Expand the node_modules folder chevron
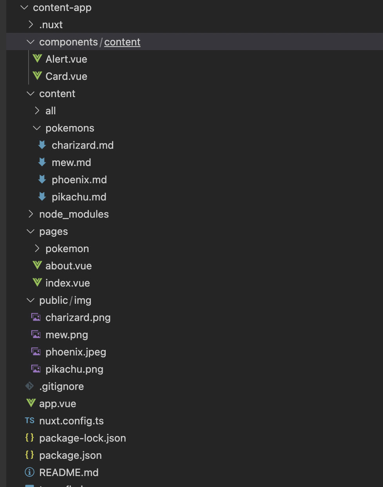Image resolution: width=383 pixels, height=487 pixels. point(31,214)
